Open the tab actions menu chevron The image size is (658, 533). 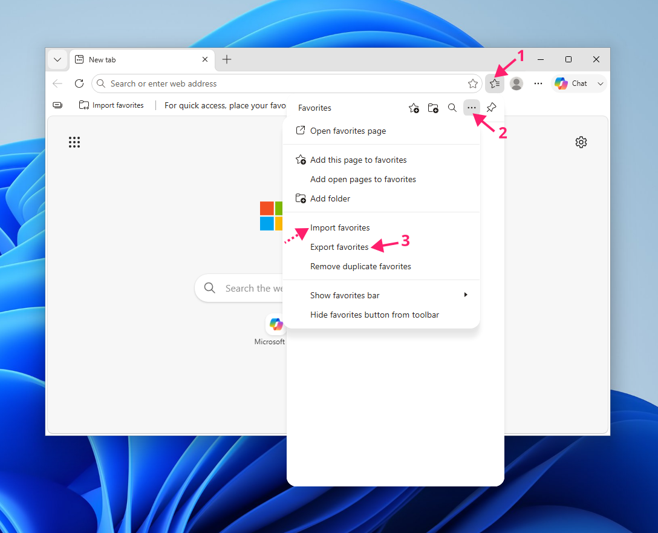click(57, 60)
